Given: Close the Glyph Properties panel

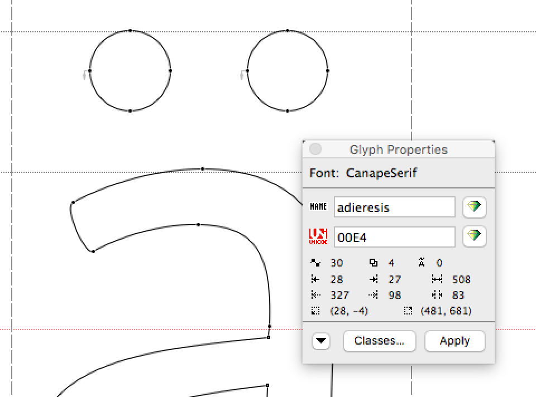Looking at the screenshot, I should (315, 149).
